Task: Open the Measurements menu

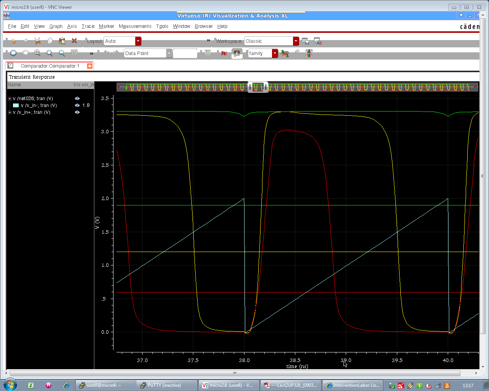Action: point(135,26)
